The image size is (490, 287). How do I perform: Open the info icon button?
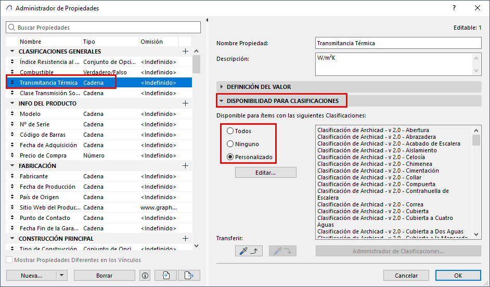pos(145,276)
